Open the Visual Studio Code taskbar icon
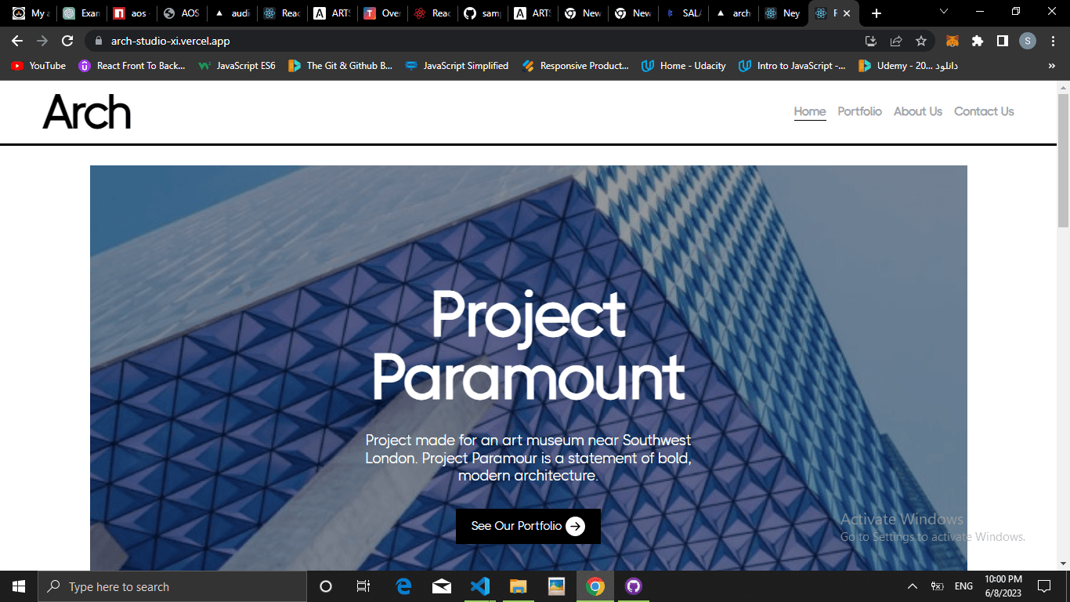Viewport: 1070px width, 602px height. tap(480, 586)
